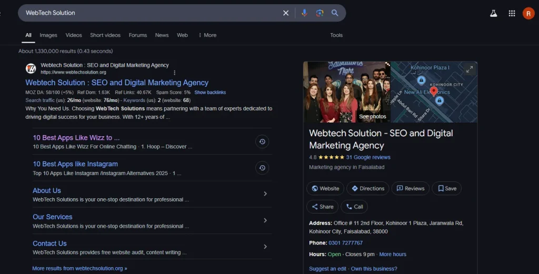Click 'MOZ DA: 58/100 (+5%)' metric
Viewport: 539px width, 274px height.
[49, 93]
